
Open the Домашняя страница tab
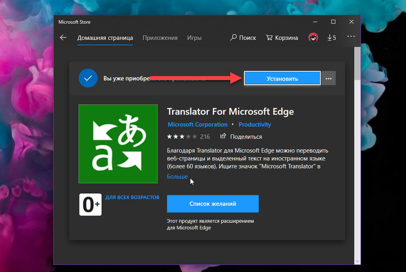click(105, 38)
